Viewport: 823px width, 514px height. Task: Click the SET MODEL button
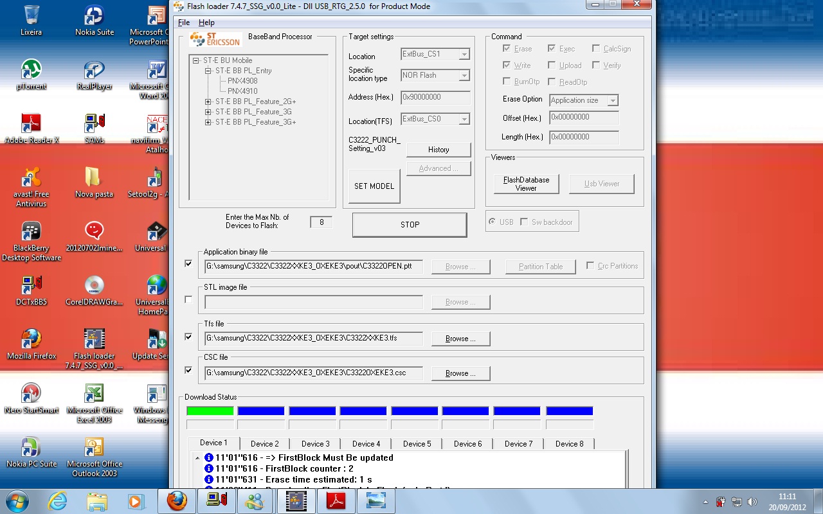coord(374,186)
